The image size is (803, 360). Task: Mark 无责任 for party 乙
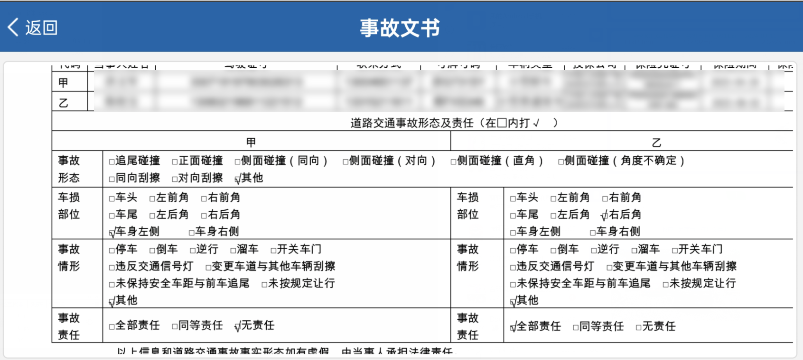(639, 327)
